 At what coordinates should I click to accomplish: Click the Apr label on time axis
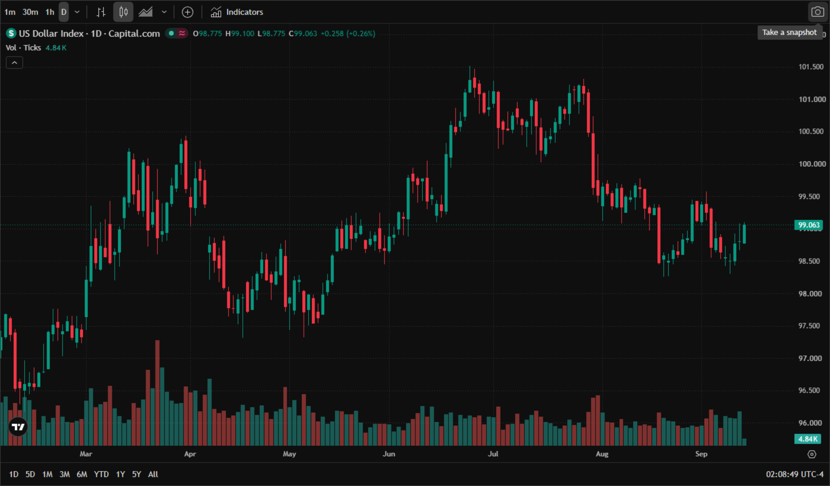click(190, 454)
